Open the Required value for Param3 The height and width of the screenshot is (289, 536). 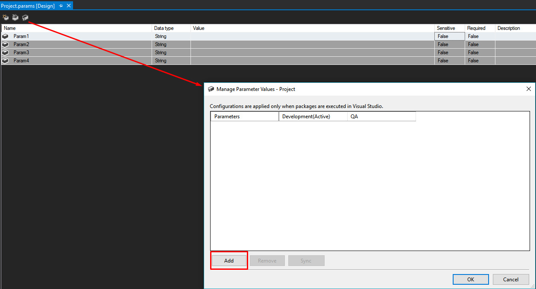[480, 53]
